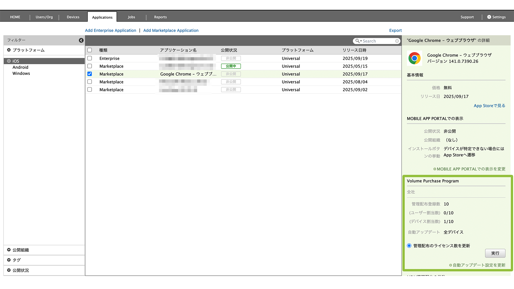514x289 pixels.
Task: Open Add Marketplace Application link
Action: 171,30
